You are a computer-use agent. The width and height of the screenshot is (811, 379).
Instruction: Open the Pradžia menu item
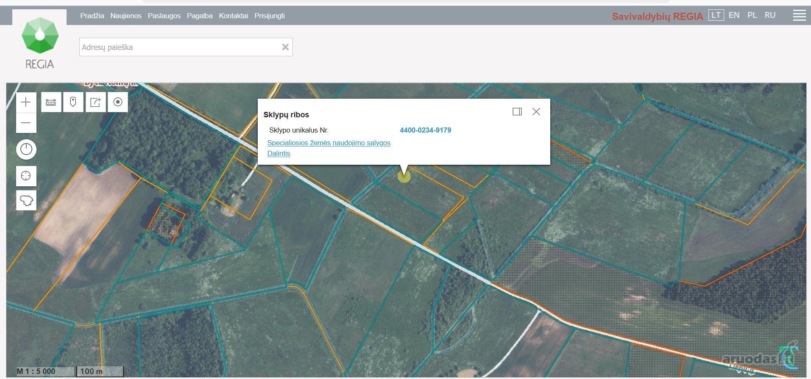(x=92, y=16)
